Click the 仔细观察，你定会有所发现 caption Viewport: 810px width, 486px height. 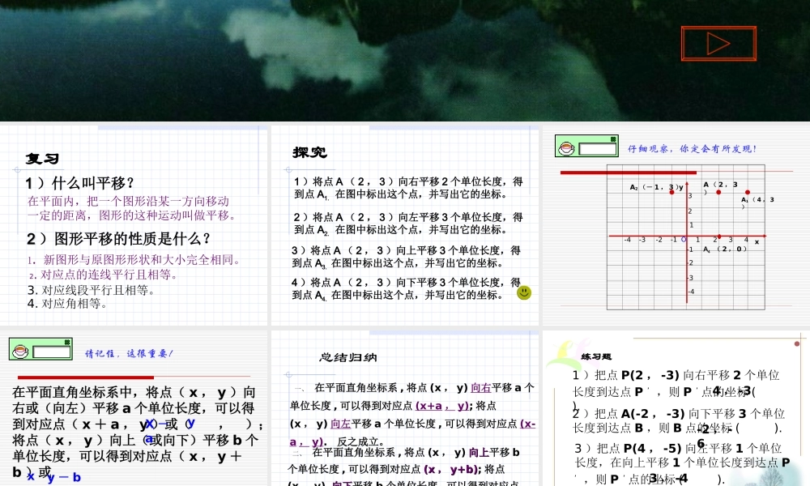[x=693, y=149]
